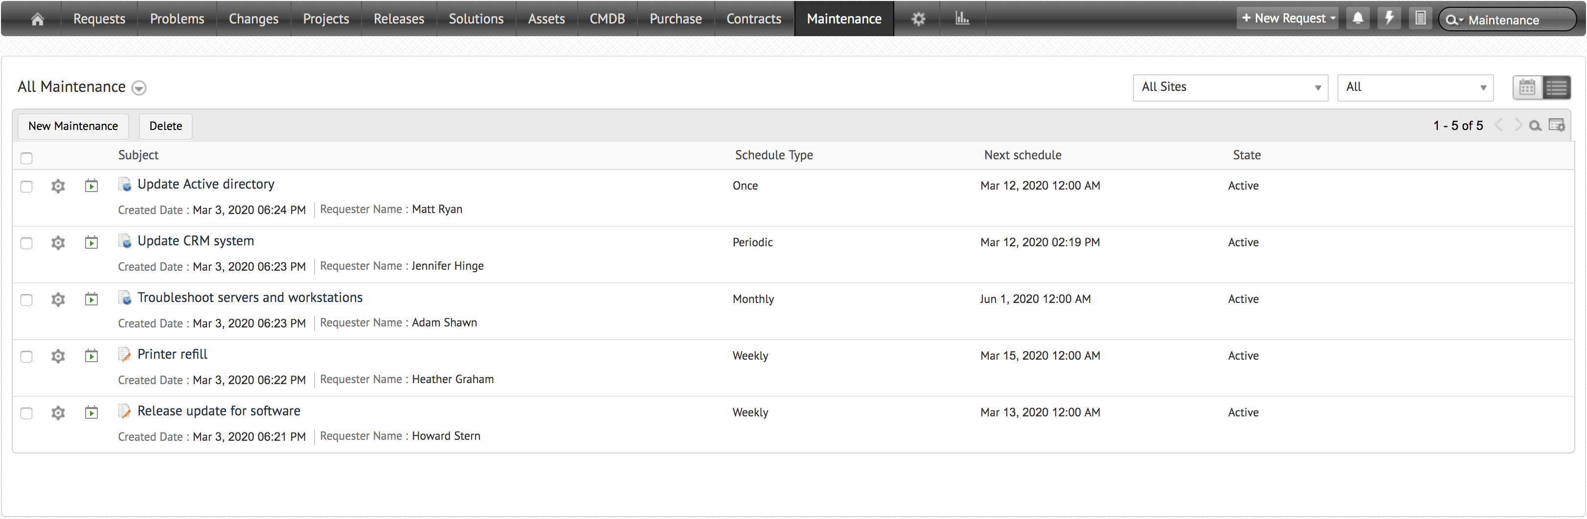Switch to calendar view
1587x519 pixels.
[1527, 87]
